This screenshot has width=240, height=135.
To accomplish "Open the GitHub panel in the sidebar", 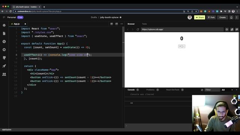I will tap(4, 58).
